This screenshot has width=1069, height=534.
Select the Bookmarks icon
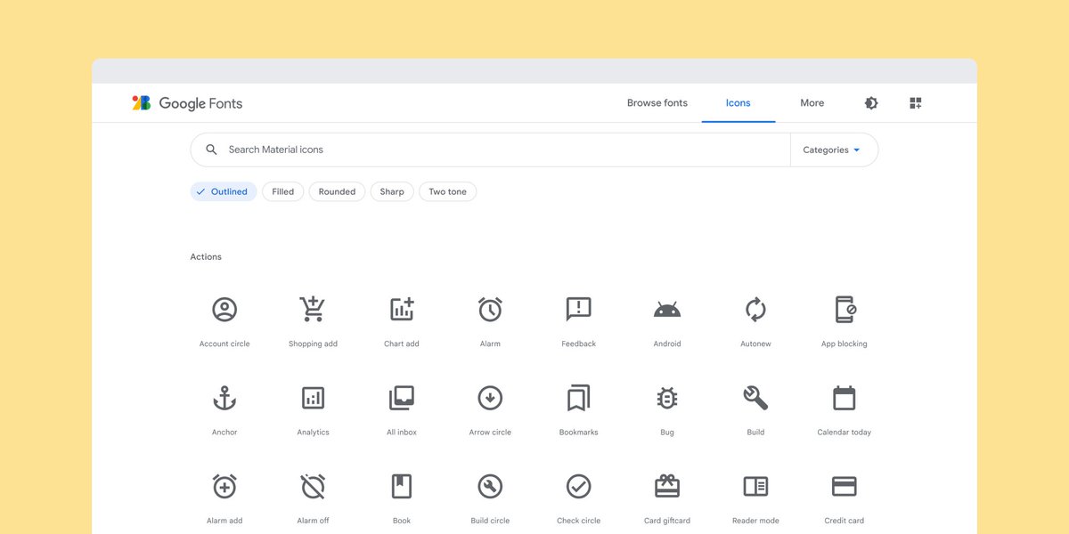579,398
